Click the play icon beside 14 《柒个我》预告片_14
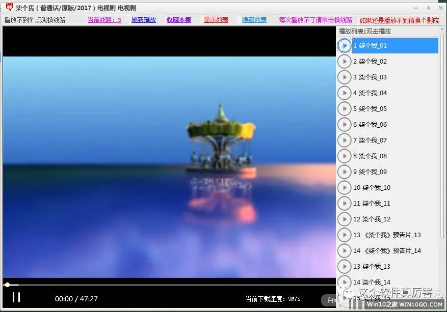This screenshot has width=447, height=312. pos(344,251)
